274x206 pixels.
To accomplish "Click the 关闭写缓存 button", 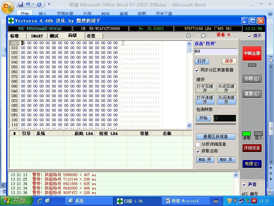I will coord(226,89).
